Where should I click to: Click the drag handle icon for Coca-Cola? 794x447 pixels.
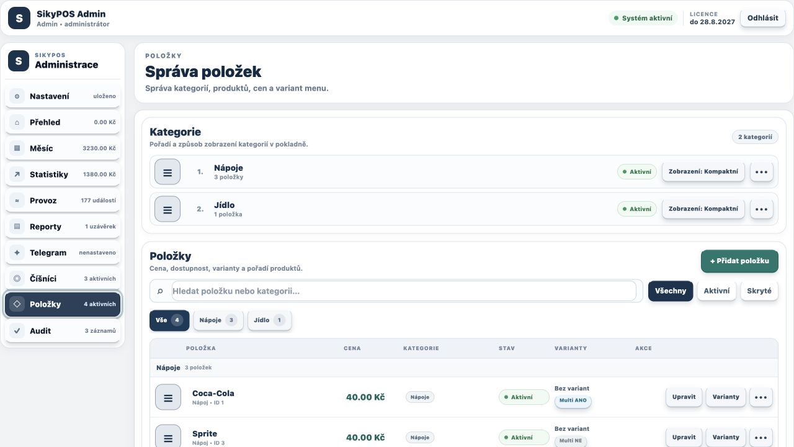point(168,397)
